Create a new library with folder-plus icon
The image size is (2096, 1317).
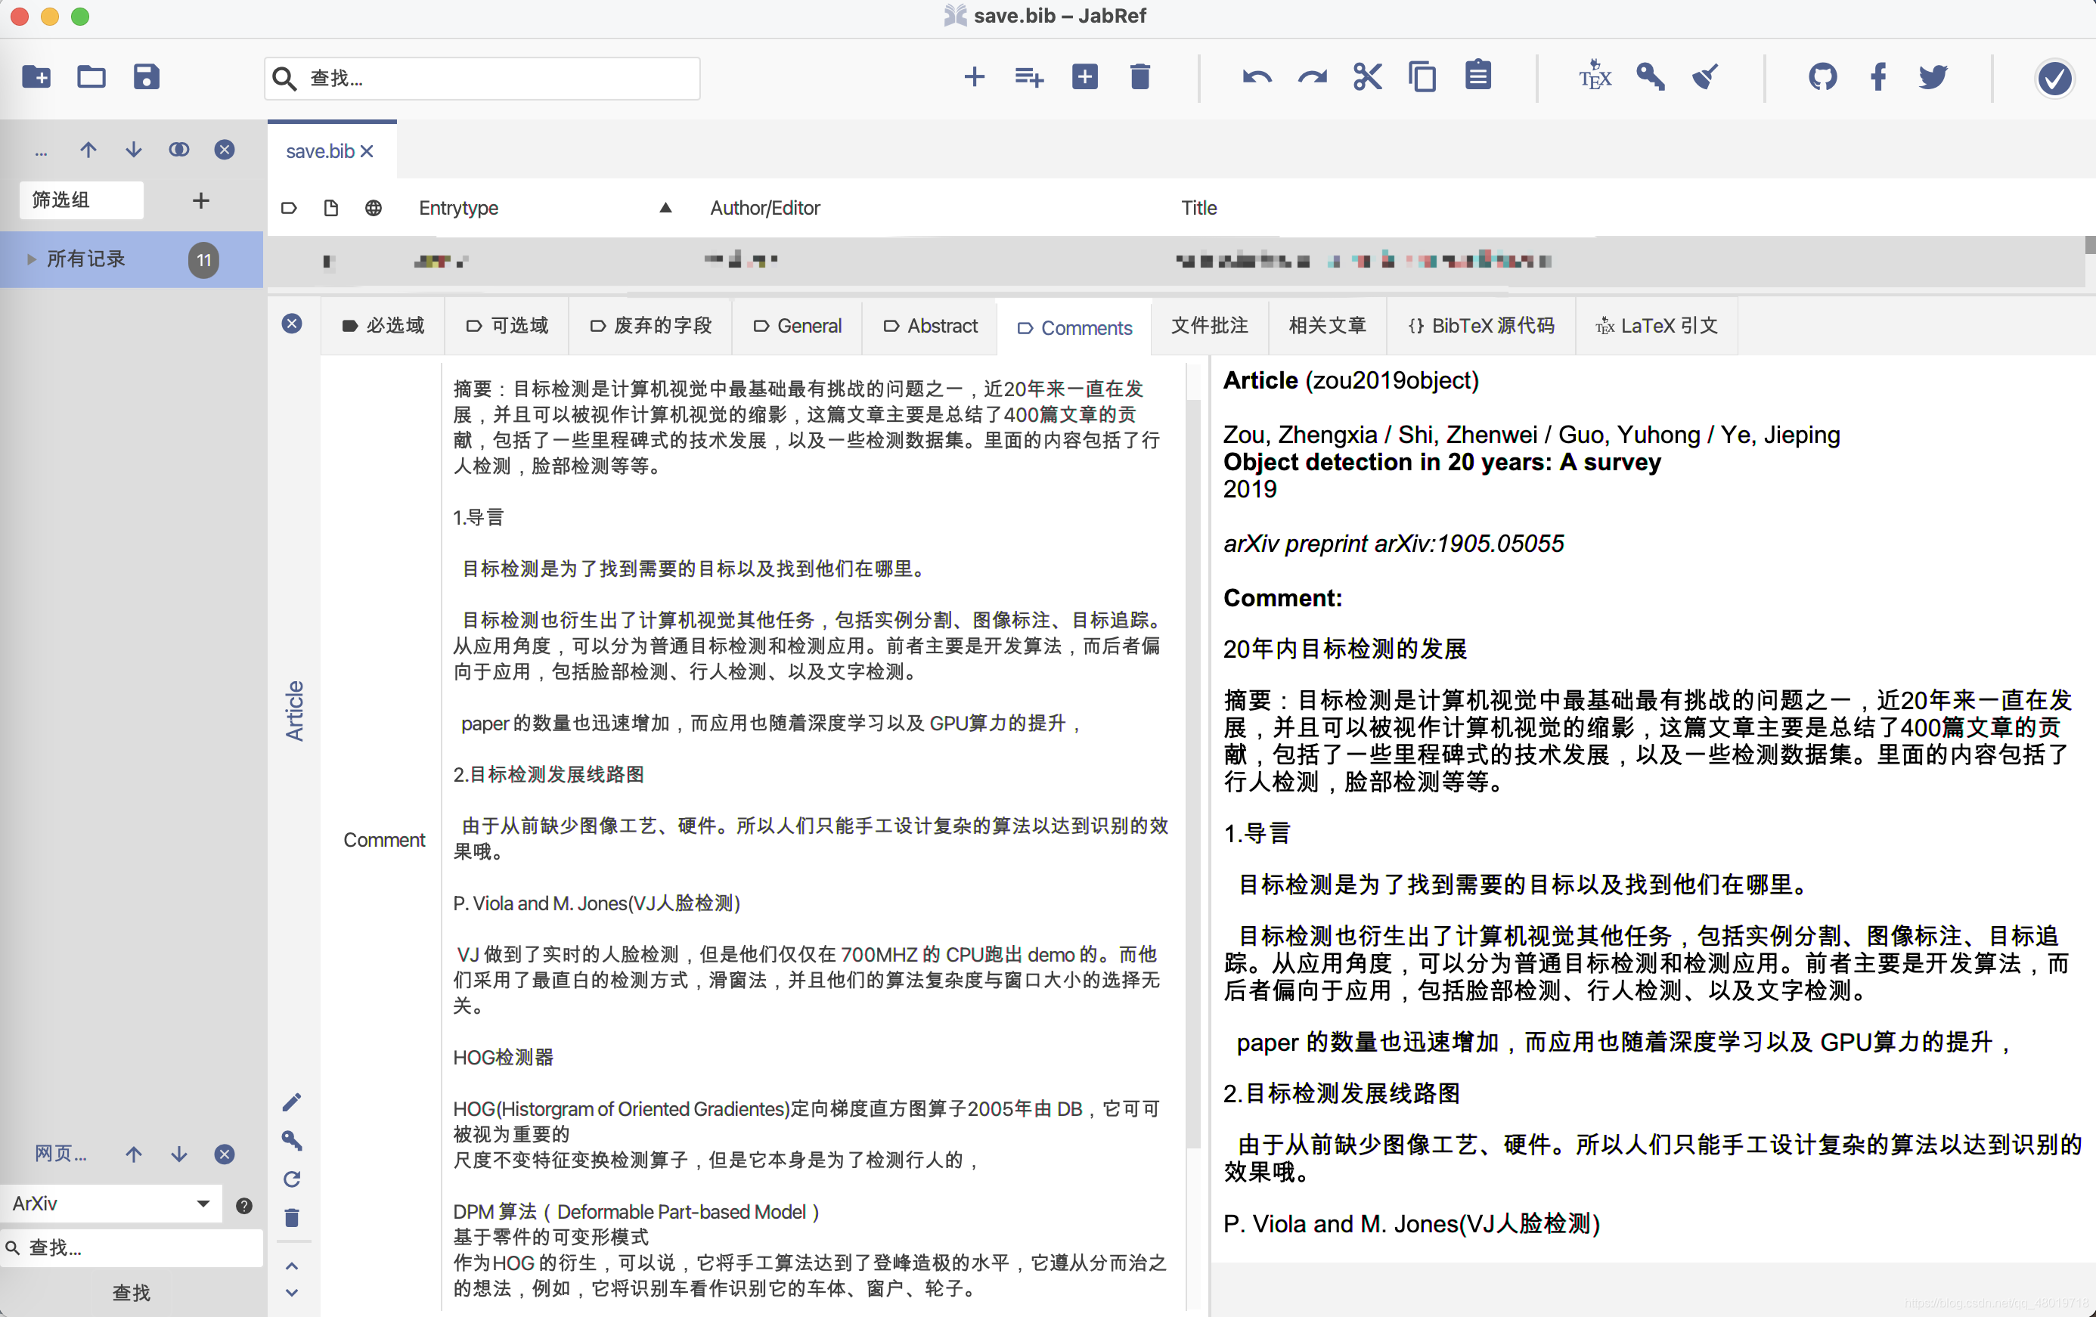[36, 76]
